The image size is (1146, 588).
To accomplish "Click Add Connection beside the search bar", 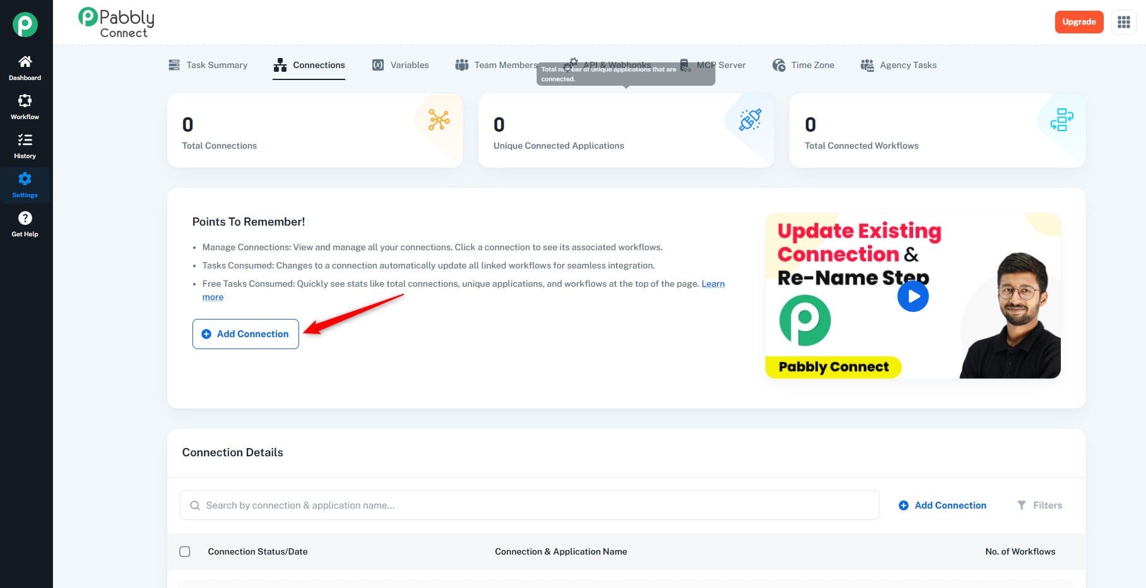I will click(942, 505).
